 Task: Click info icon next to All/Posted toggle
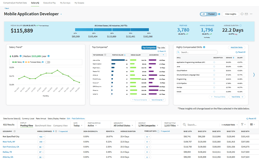click(x=219, y=14)
